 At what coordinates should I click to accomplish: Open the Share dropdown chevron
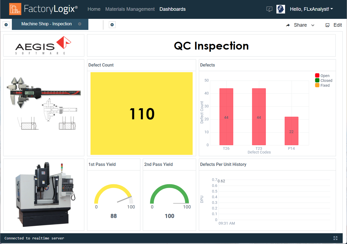(x=313, y=25)
